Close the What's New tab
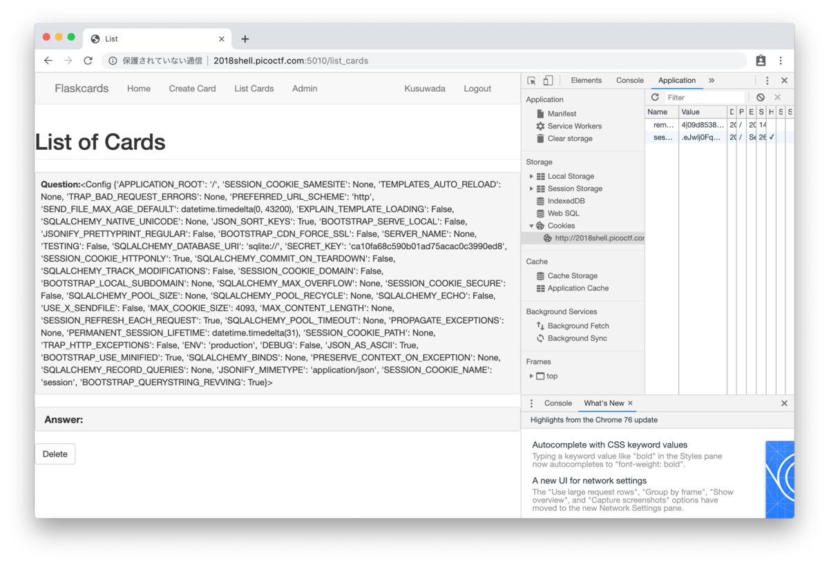This screenshot has height=564, width=829. [630, 404]
